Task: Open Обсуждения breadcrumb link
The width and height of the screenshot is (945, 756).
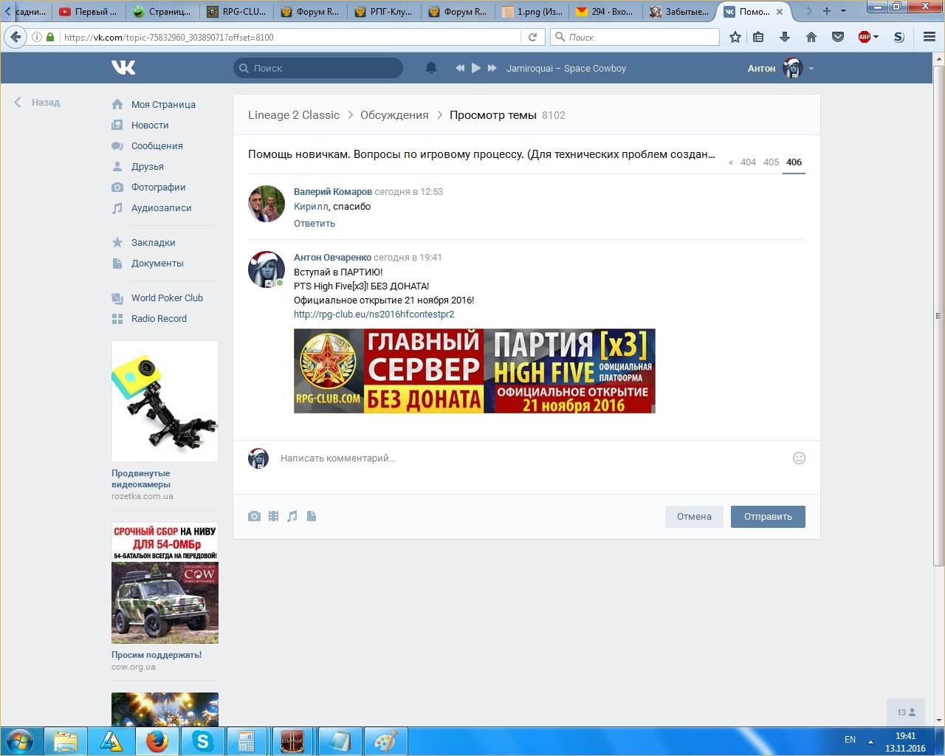Action: (394, 115)
